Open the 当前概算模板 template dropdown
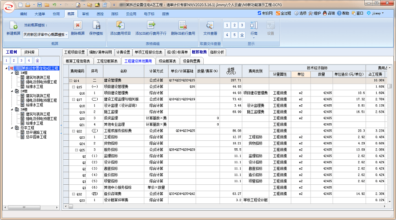The image size is (396, 220). tap(66, 34)
